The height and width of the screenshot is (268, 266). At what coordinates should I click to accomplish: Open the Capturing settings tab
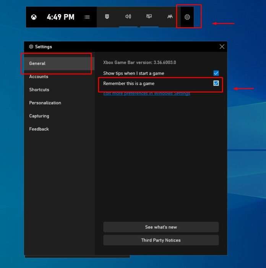(x=59, y=116)
